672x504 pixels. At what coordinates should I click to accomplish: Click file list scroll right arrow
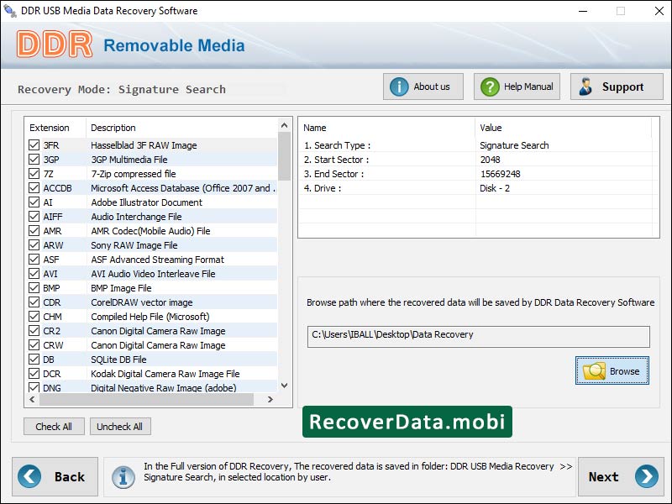(x=270, y=400)
